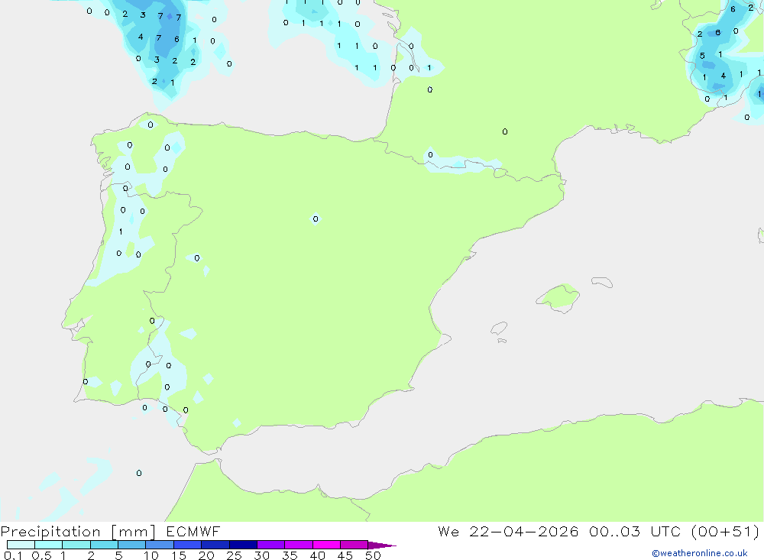This screenshot has height=560, width=764.
Task: Open the weatheronline.co.uk copyright link
Action: [700, 553]
